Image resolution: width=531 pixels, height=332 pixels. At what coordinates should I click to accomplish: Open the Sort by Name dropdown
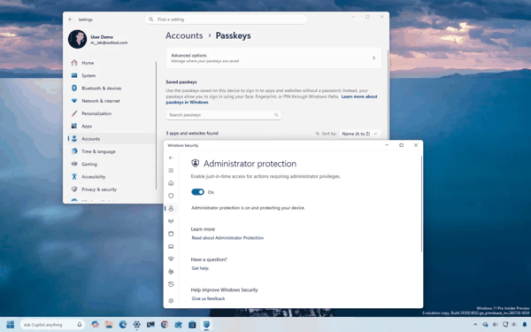[359, 134]
